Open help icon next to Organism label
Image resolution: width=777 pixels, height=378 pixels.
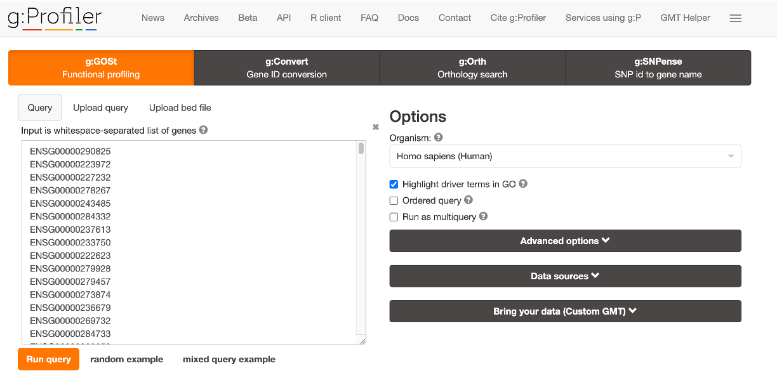(438, 138)
